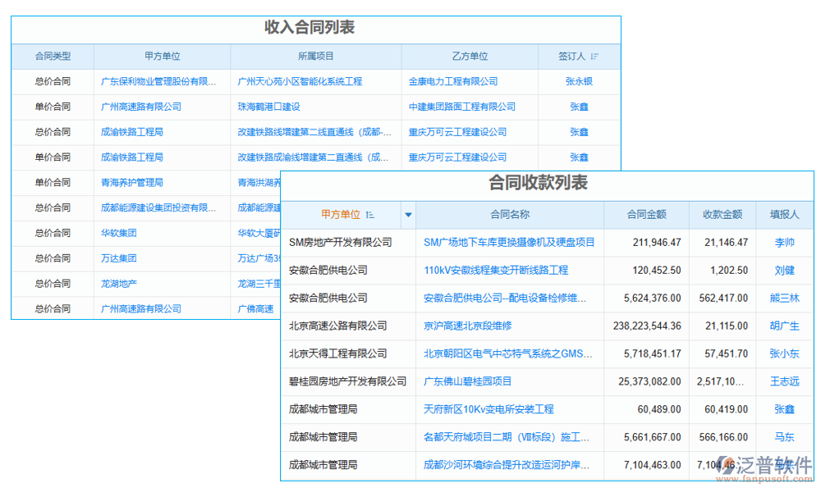Click the sort icon next to 甲方单位 header
The height and width of the screenshot is (492, 821).
369,214
